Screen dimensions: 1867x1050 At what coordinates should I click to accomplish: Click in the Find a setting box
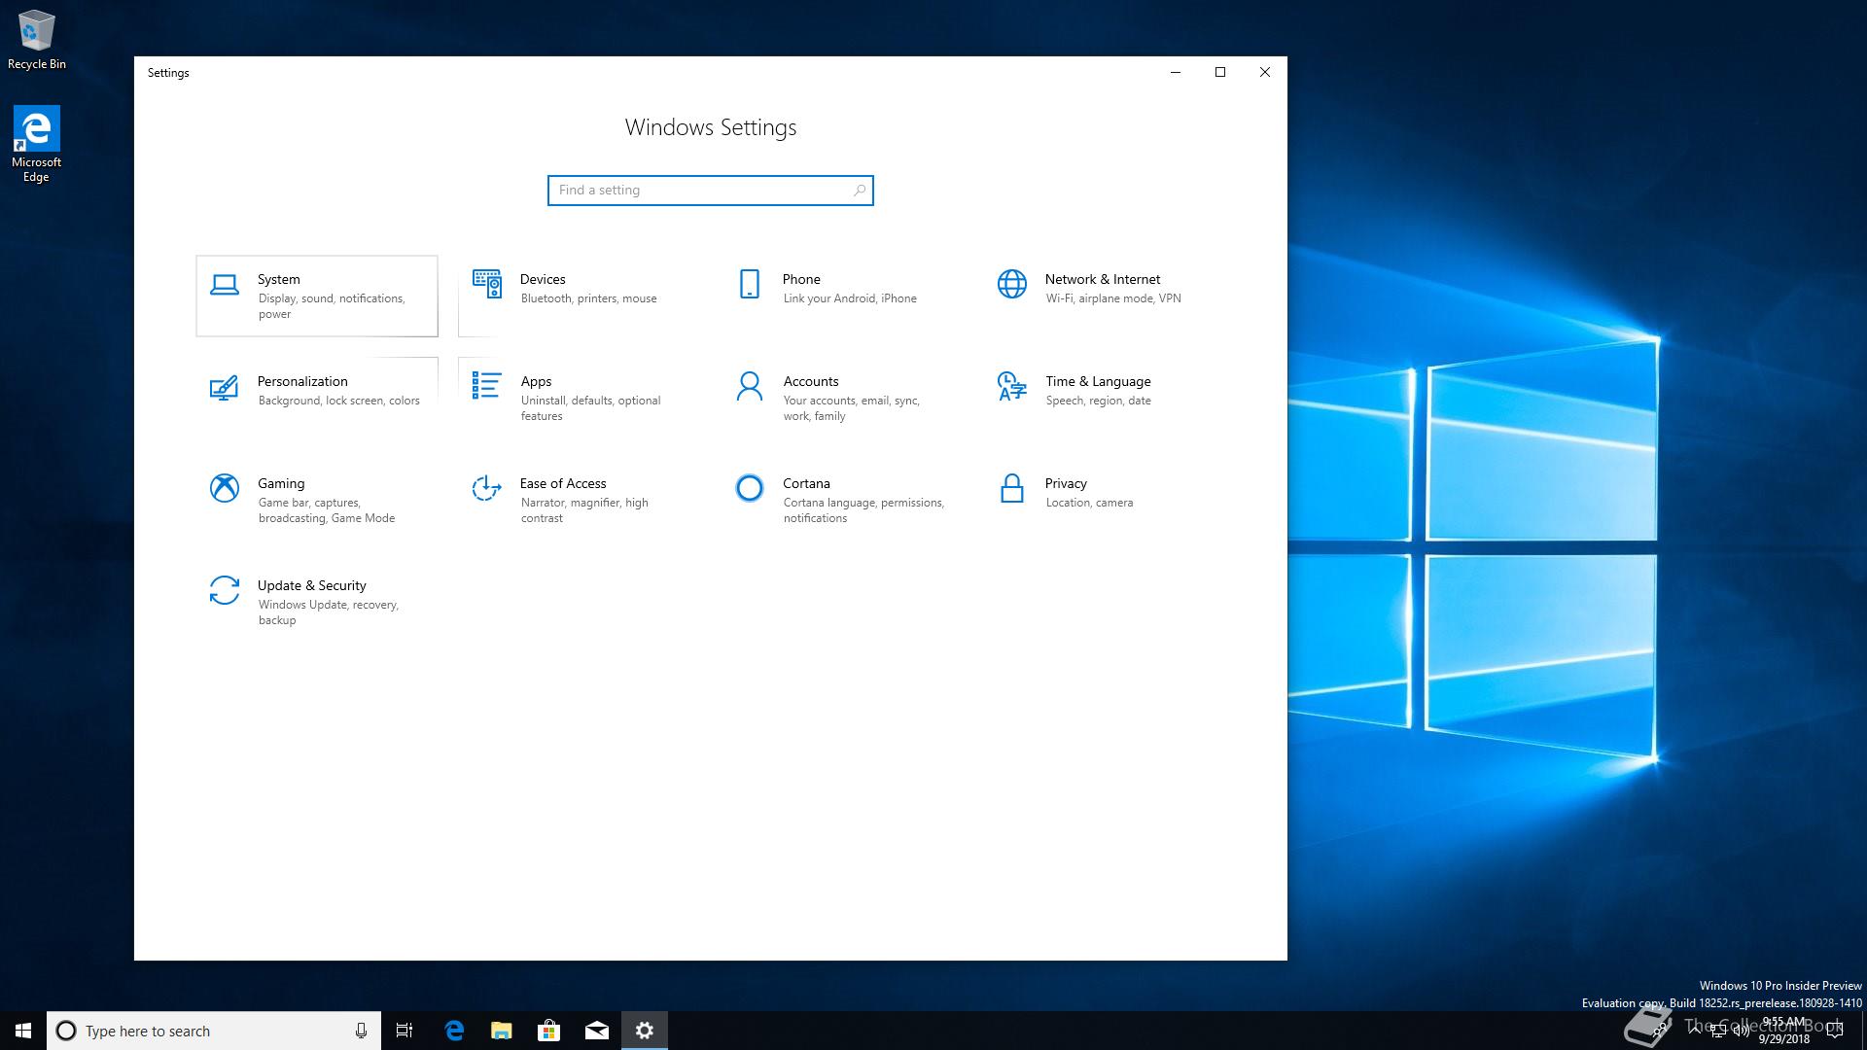click(710, 191)
